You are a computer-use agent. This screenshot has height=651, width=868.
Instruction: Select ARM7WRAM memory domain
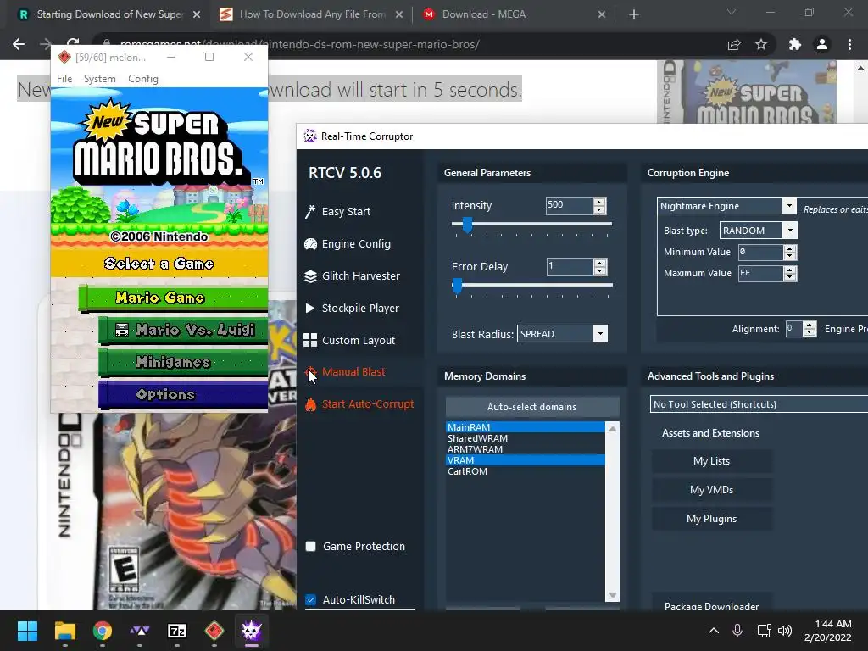[x=526, y=449]
